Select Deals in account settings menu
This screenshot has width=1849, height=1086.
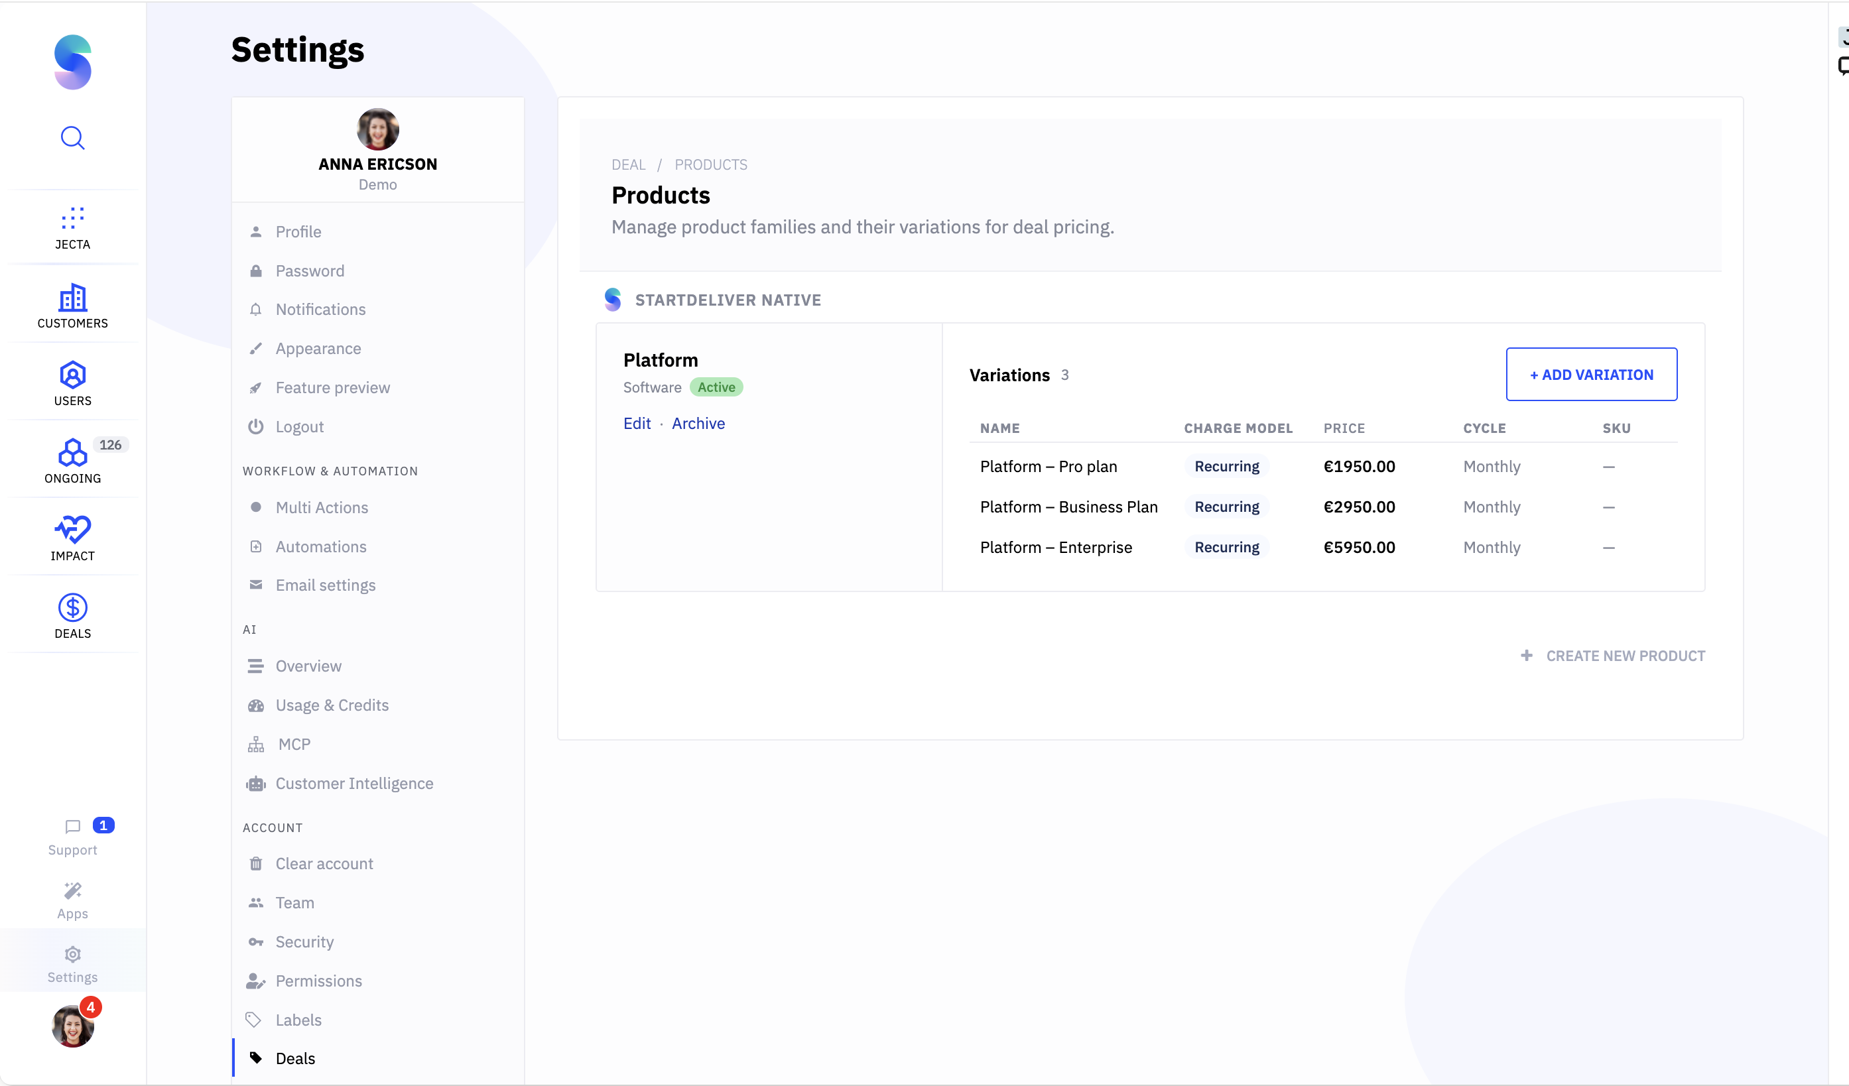tap(295, 1058)
